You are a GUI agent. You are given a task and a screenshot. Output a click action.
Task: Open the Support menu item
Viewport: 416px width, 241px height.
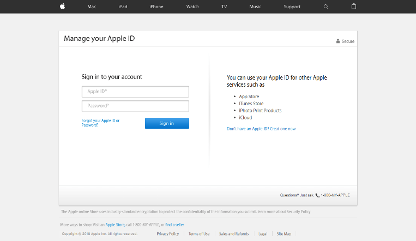point(292,7)
